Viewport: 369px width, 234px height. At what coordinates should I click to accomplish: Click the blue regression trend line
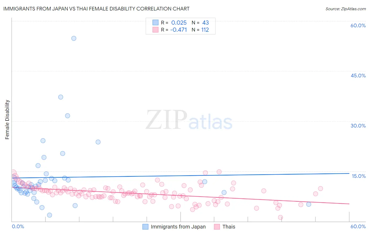click(180, 175)
